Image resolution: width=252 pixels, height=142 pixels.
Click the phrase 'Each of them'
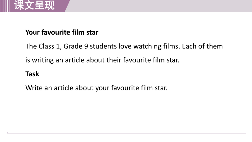[202, 46]
